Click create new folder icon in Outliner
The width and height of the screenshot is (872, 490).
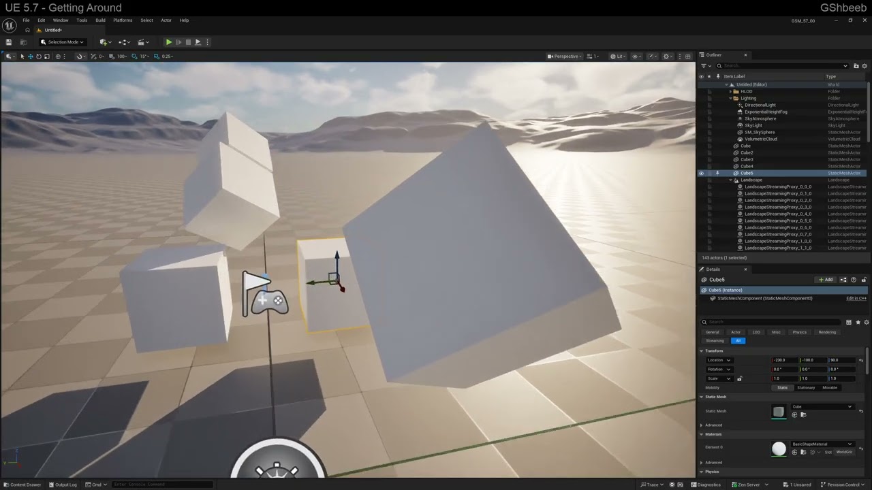point(857,66)
